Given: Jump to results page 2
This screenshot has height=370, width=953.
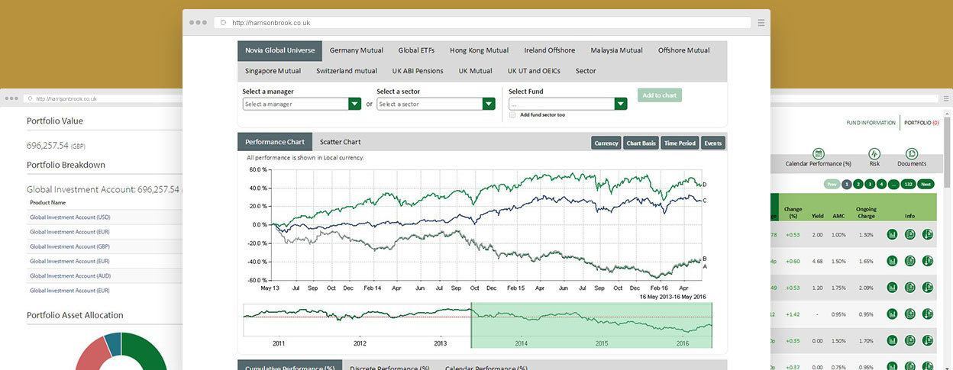Looking at the screenshot, I should (858, 184).
